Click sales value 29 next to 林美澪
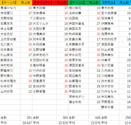The width and height of the screenshot is (131, 125). tap(129, 60)
